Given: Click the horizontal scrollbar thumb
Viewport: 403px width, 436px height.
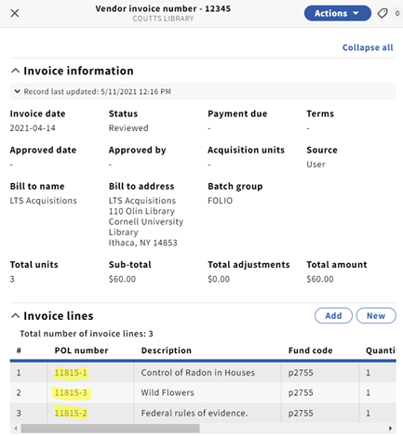Looking at the screenshot, I should point(110,429).
